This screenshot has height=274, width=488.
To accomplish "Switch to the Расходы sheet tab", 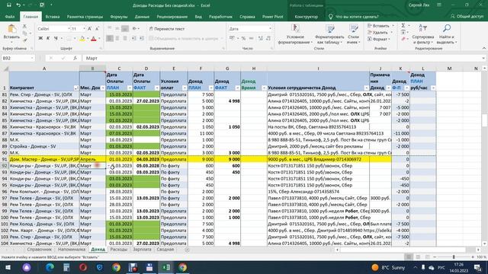I will pyautogui.click(x=119, y=249).
